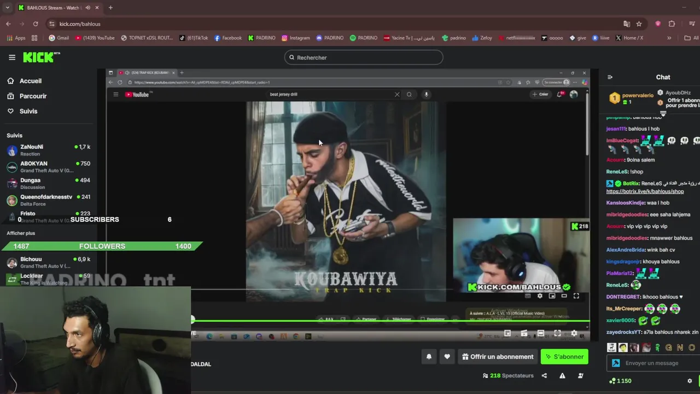
Task: Click the Rechercher search field
Action: [x=364, y=57]
